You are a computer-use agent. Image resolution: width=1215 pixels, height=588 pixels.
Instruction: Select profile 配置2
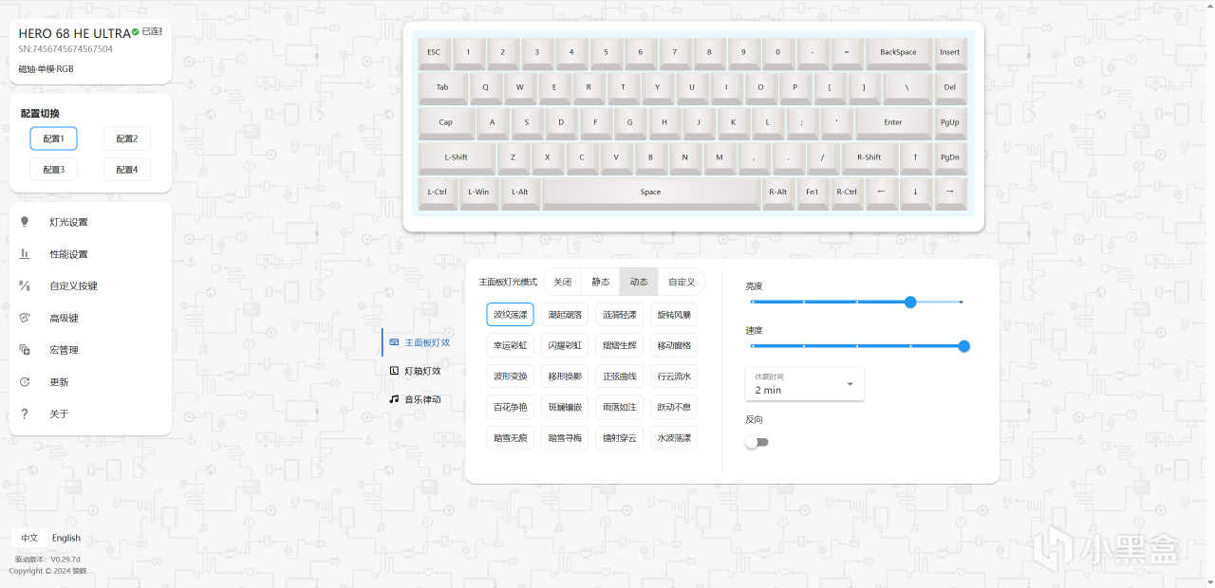coord(127,138)
